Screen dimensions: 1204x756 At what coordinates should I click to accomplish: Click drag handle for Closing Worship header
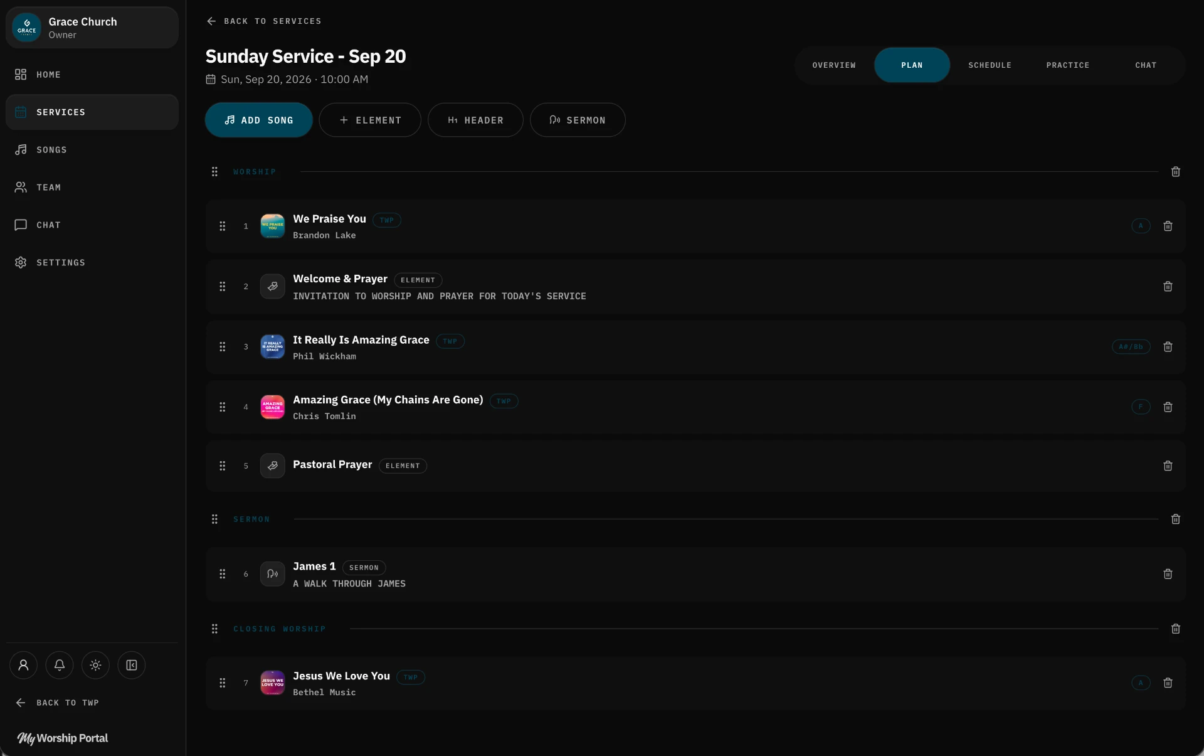click(214, 629)
